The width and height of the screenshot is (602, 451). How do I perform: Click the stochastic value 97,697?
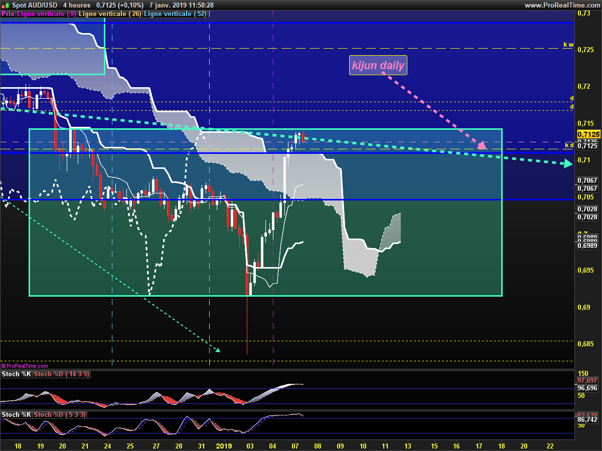(587, 381)
